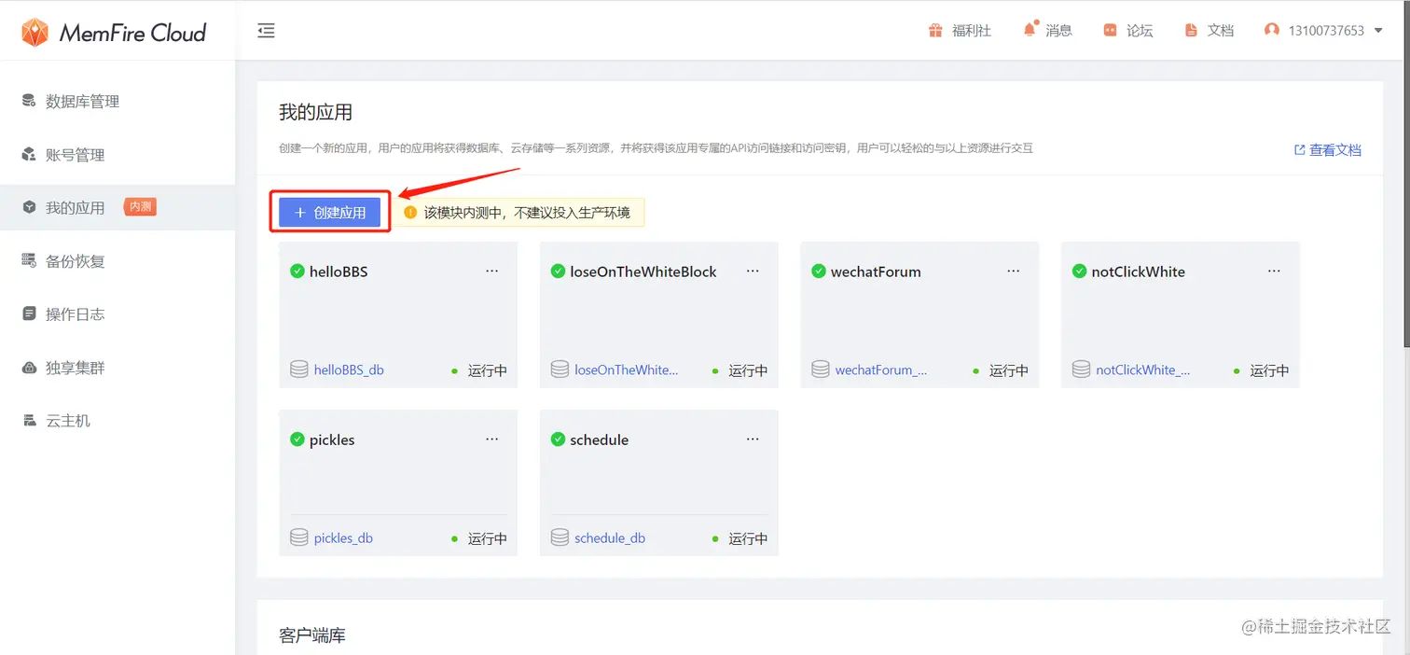Click the notClickWhite app title

coord(1139,272)
